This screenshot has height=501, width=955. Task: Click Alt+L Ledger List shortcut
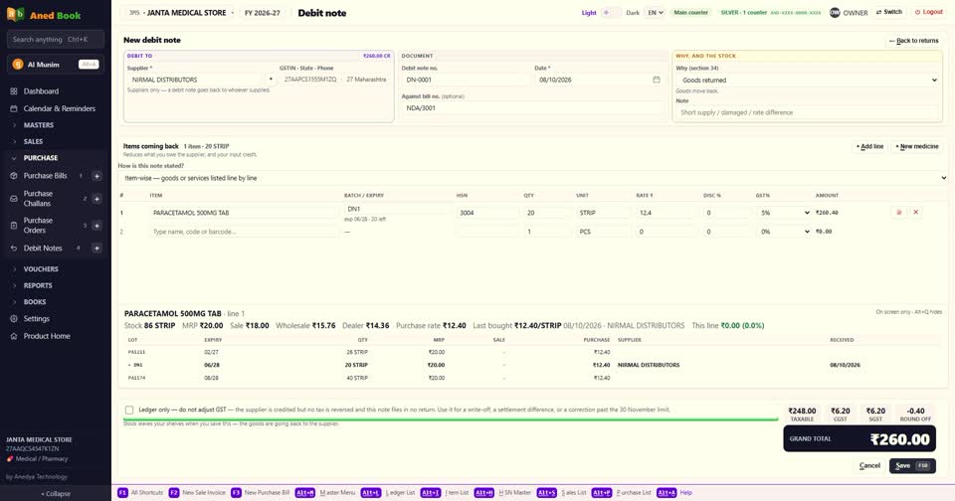[x=388, y=492]
